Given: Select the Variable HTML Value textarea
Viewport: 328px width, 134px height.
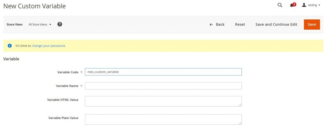Looking at the screenshot, I should [163, 101].
